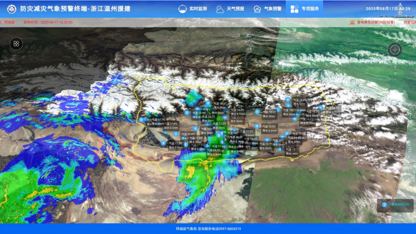Click the meteorological bureau logo

(12, 8)
